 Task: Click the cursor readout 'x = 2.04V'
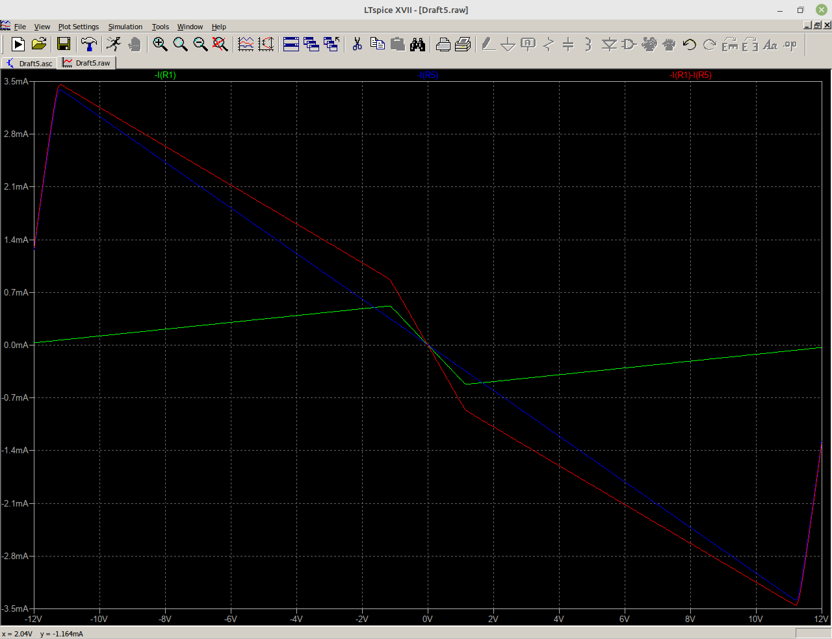17,634
